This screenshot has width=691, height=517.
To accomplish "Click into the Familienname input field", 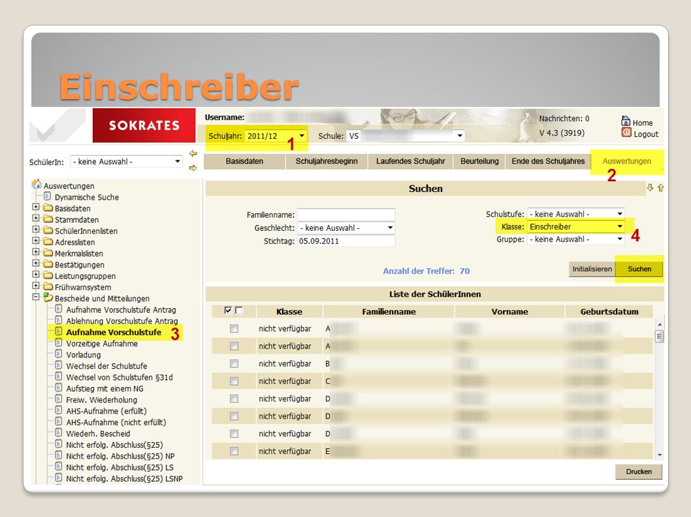I will 346,214.
